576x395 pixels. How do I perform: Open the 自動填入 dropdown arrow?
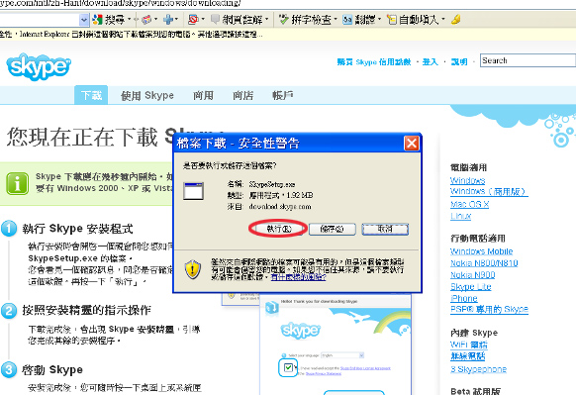(443, 19)
